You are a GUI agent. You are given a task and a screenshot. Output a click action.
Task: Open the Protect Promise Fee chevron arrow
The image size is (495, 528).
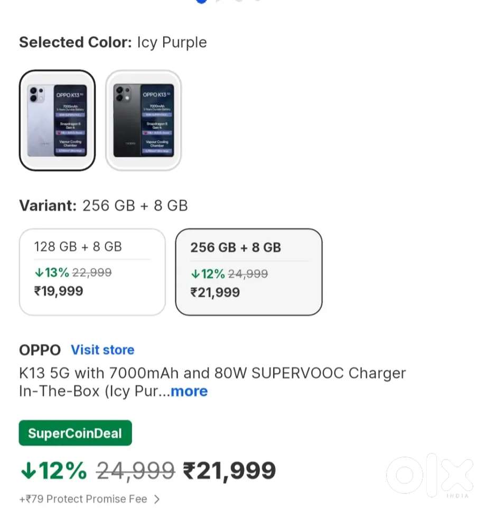(156, 499)
